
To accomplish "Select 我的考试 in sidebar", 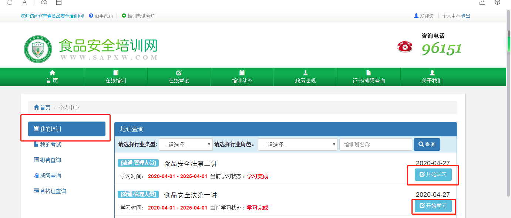I will (x=50, y=144).
